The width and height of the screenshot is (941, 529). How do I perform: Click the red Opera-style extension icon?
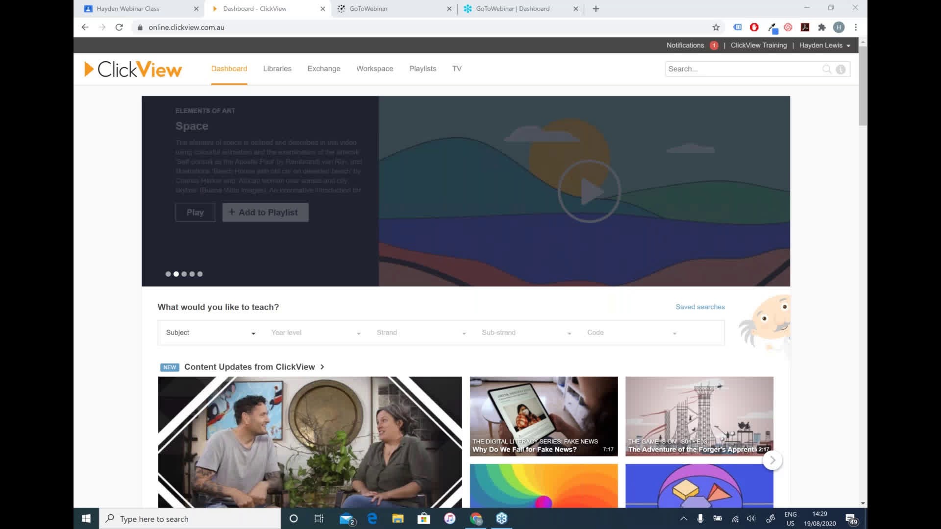point(754,27)
